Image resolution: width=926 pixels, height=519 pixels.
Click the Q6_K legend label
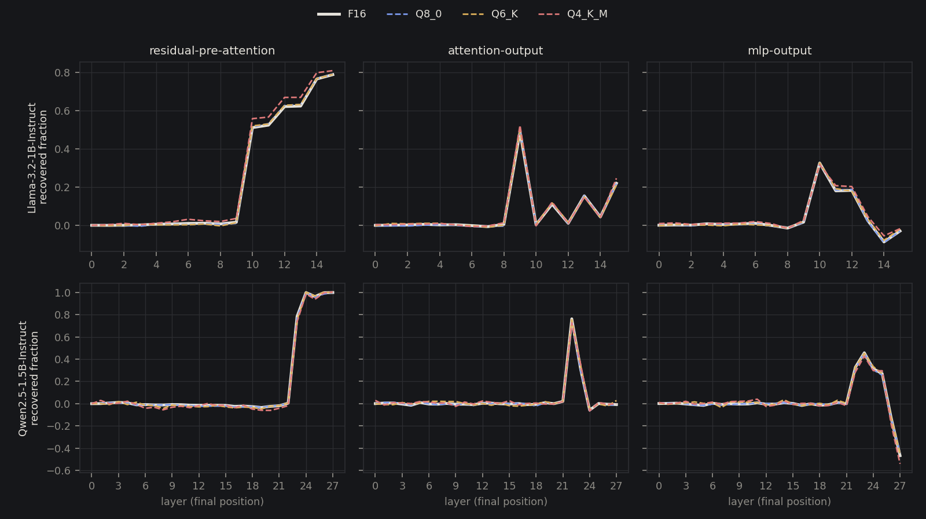pos(505,14)
